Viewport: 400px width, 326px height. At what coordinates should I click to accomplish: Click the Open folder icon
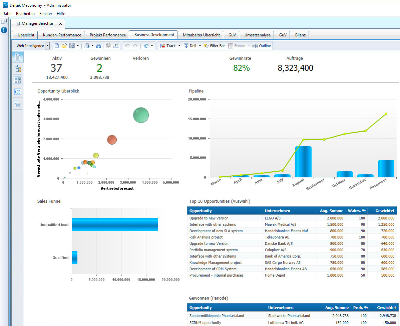(64, 46)
